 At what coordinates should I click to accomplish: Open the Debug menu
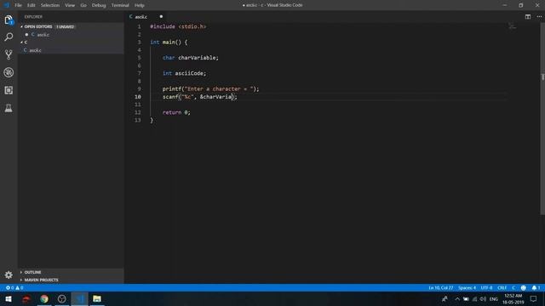pos(99,5)
